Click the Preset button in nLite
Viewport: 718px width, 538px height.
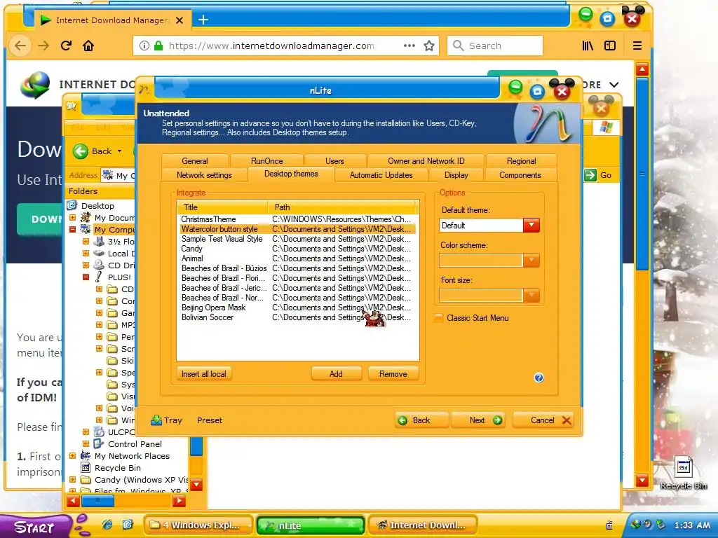(210, 420)
